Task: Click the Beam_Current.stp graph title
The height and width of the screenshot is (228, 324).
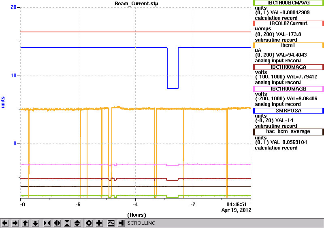Action: point(136,4)
